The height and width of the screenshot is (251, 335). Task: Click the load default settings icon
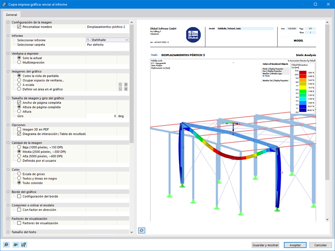[15, 245]
